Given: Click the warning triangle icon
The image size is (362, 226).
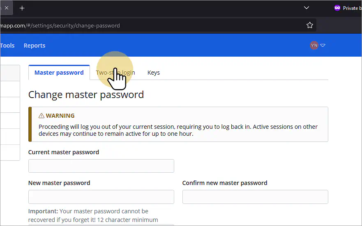Looking at the screenshot, I should click(x=42, y=116).
